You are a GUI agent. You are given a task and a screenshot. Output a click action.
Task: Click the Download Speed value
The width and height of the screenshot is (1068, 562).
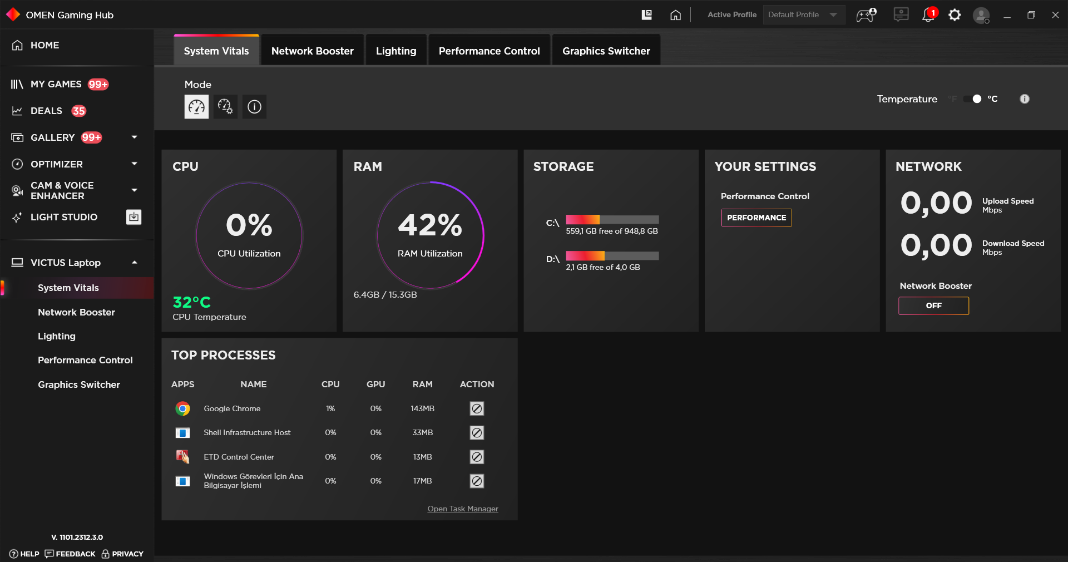936,245
